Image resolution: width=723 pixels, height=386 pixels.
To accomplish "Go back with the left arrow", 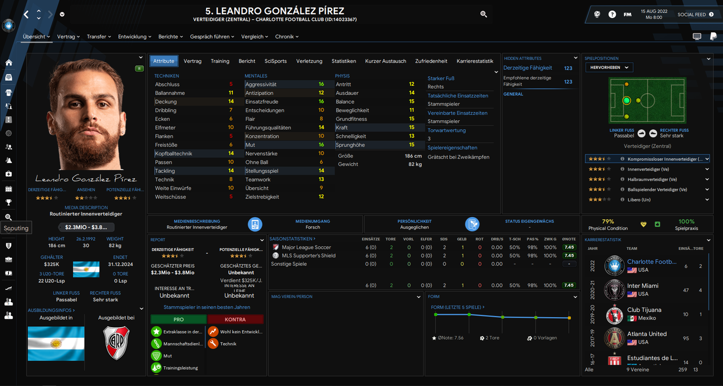I will point(26,14).
